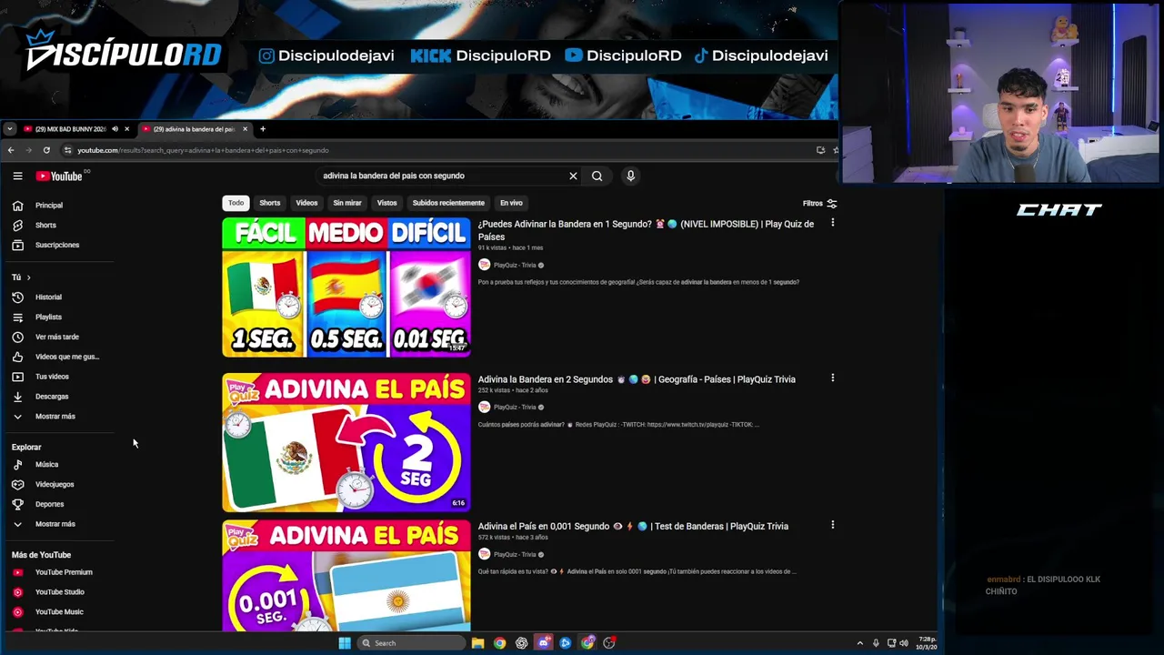The image size is (1164, 655).
Task: Focus the YouTube search input field
Action: tap(441, 176)
